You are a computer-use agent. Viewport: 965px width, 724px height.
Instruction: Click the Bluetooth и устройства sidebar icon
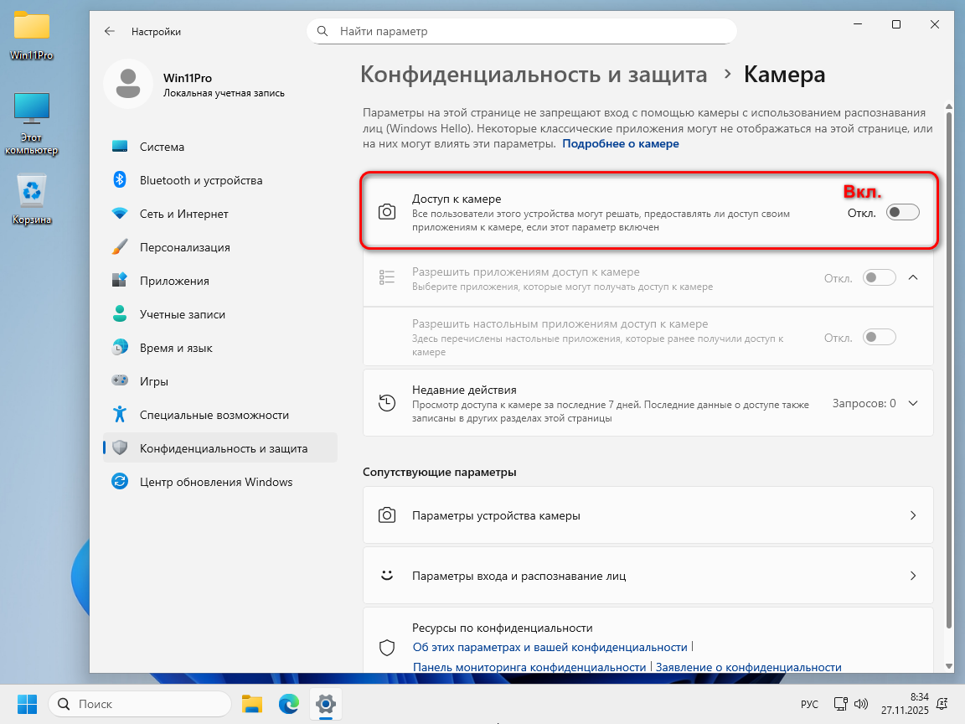coord(120,180)
